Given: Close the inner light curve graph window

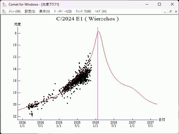Looking at the screenshot, I should (175, 11).
